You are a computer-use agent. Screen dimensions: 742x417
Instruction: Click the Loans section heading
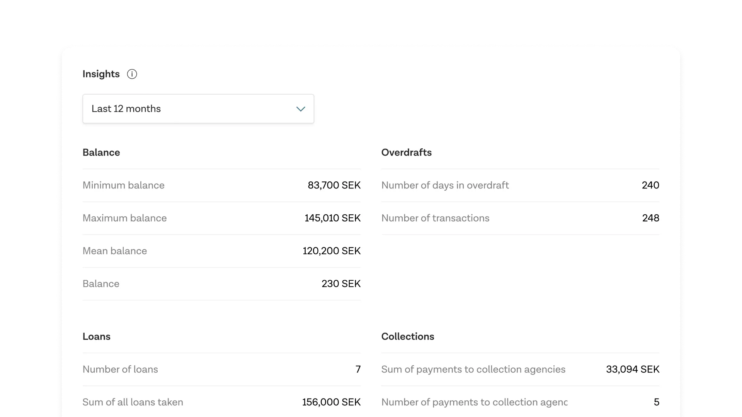pos(96,337)
